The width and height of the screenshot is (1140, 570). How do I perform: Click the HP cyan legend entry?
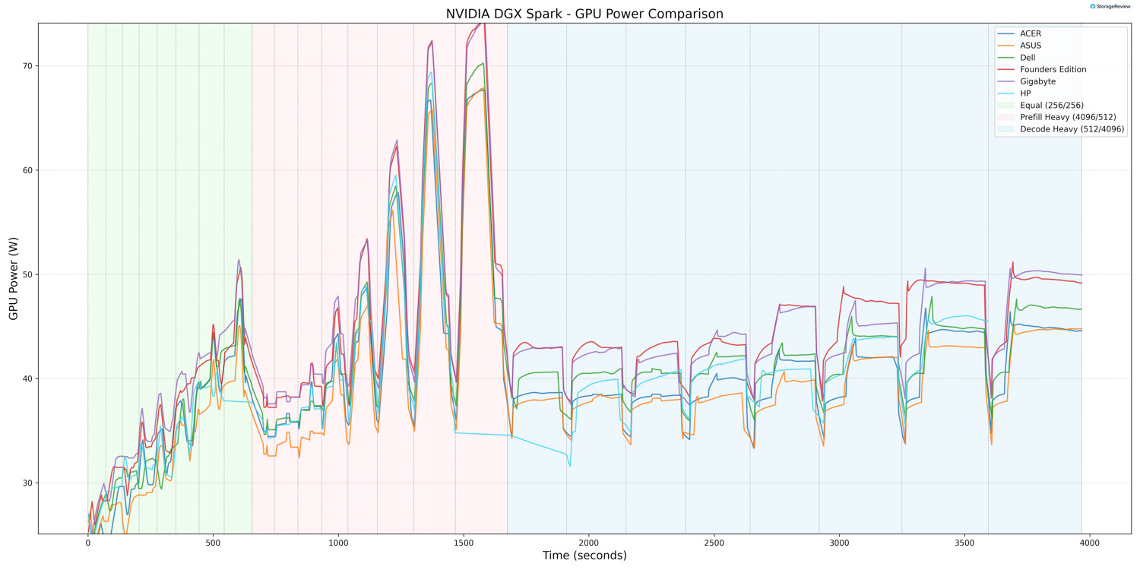[1025, 93]
